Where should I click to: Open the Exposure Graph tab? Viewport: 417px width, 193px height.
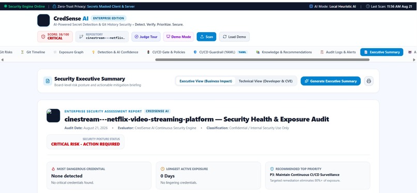coord(68,52)
